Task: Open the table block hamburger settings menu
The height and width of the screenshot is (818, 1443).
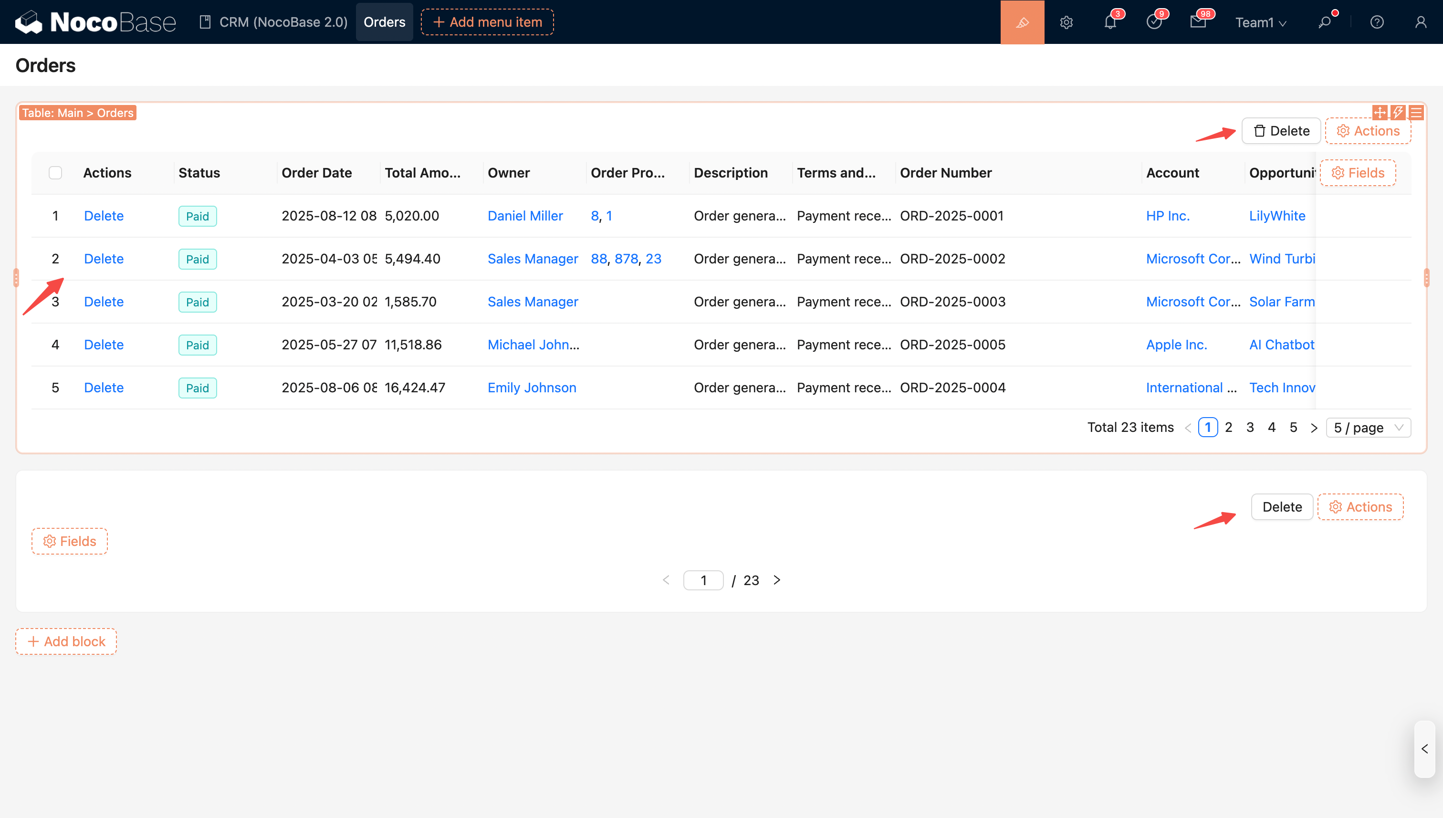Action: click(1417, 112)
